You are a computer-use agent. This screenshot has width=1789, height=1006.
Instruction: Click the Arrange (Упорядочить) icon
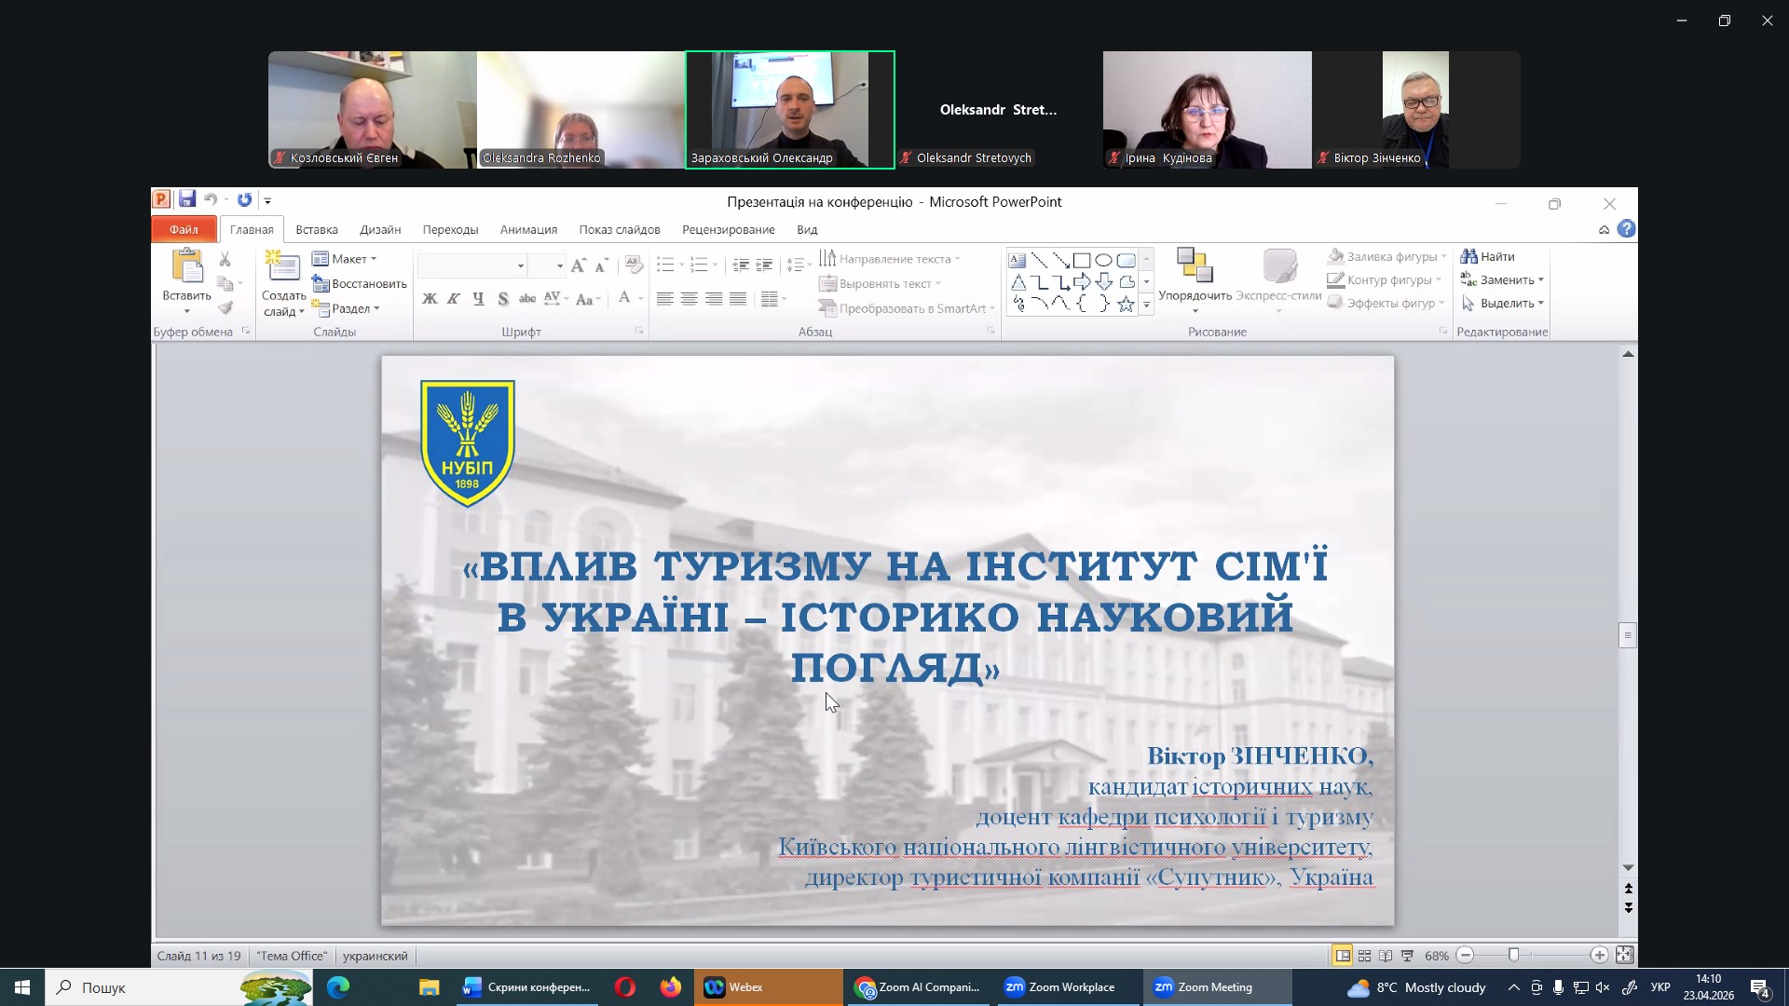point(1195,266)
